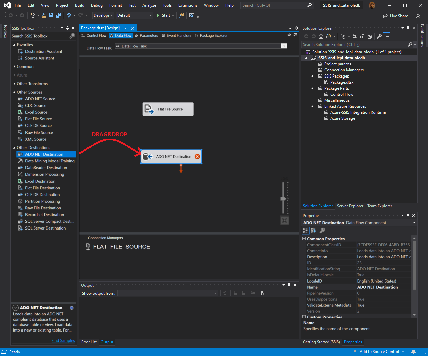The height and width of the screenshot is (356, 428).
Task: Open the Build menu
Action: pyautogui.click(x=79, y=5)
